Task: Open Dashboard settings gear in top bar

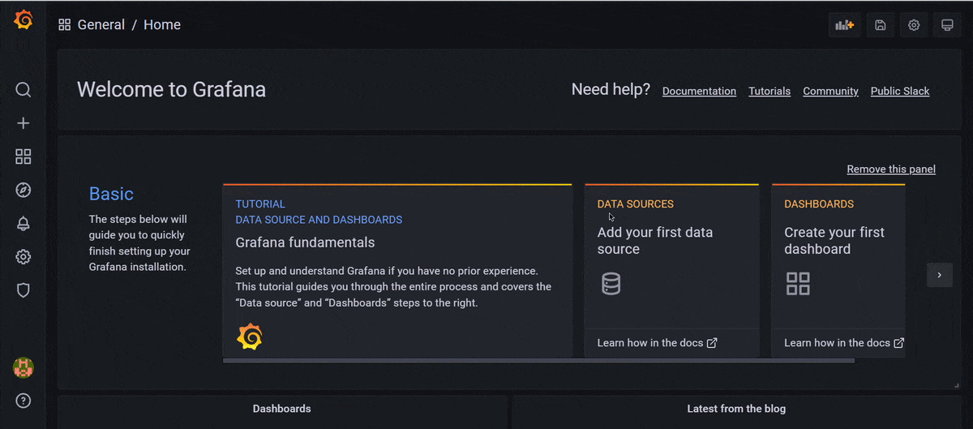Action: pyautogui.click(x=914, y=25)
